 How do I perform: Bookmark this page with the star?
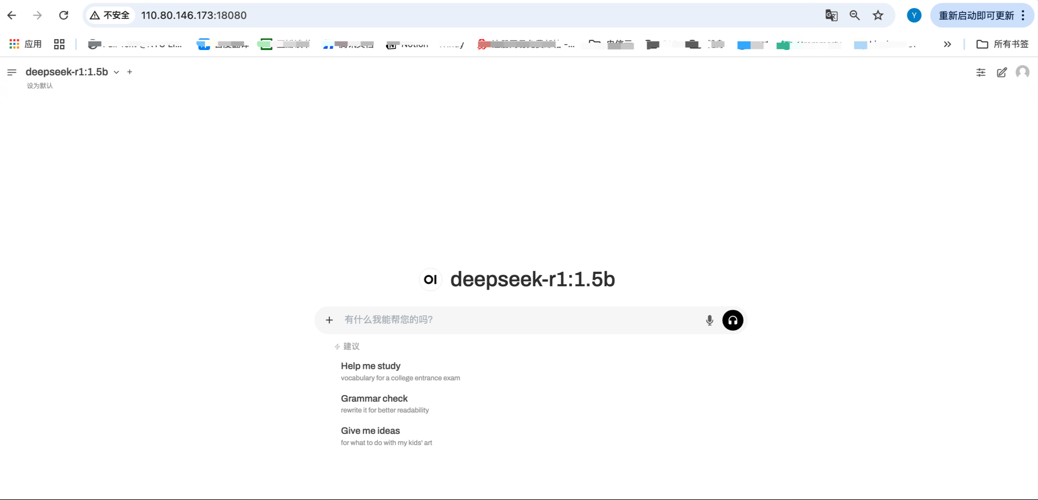click(878, 15)
